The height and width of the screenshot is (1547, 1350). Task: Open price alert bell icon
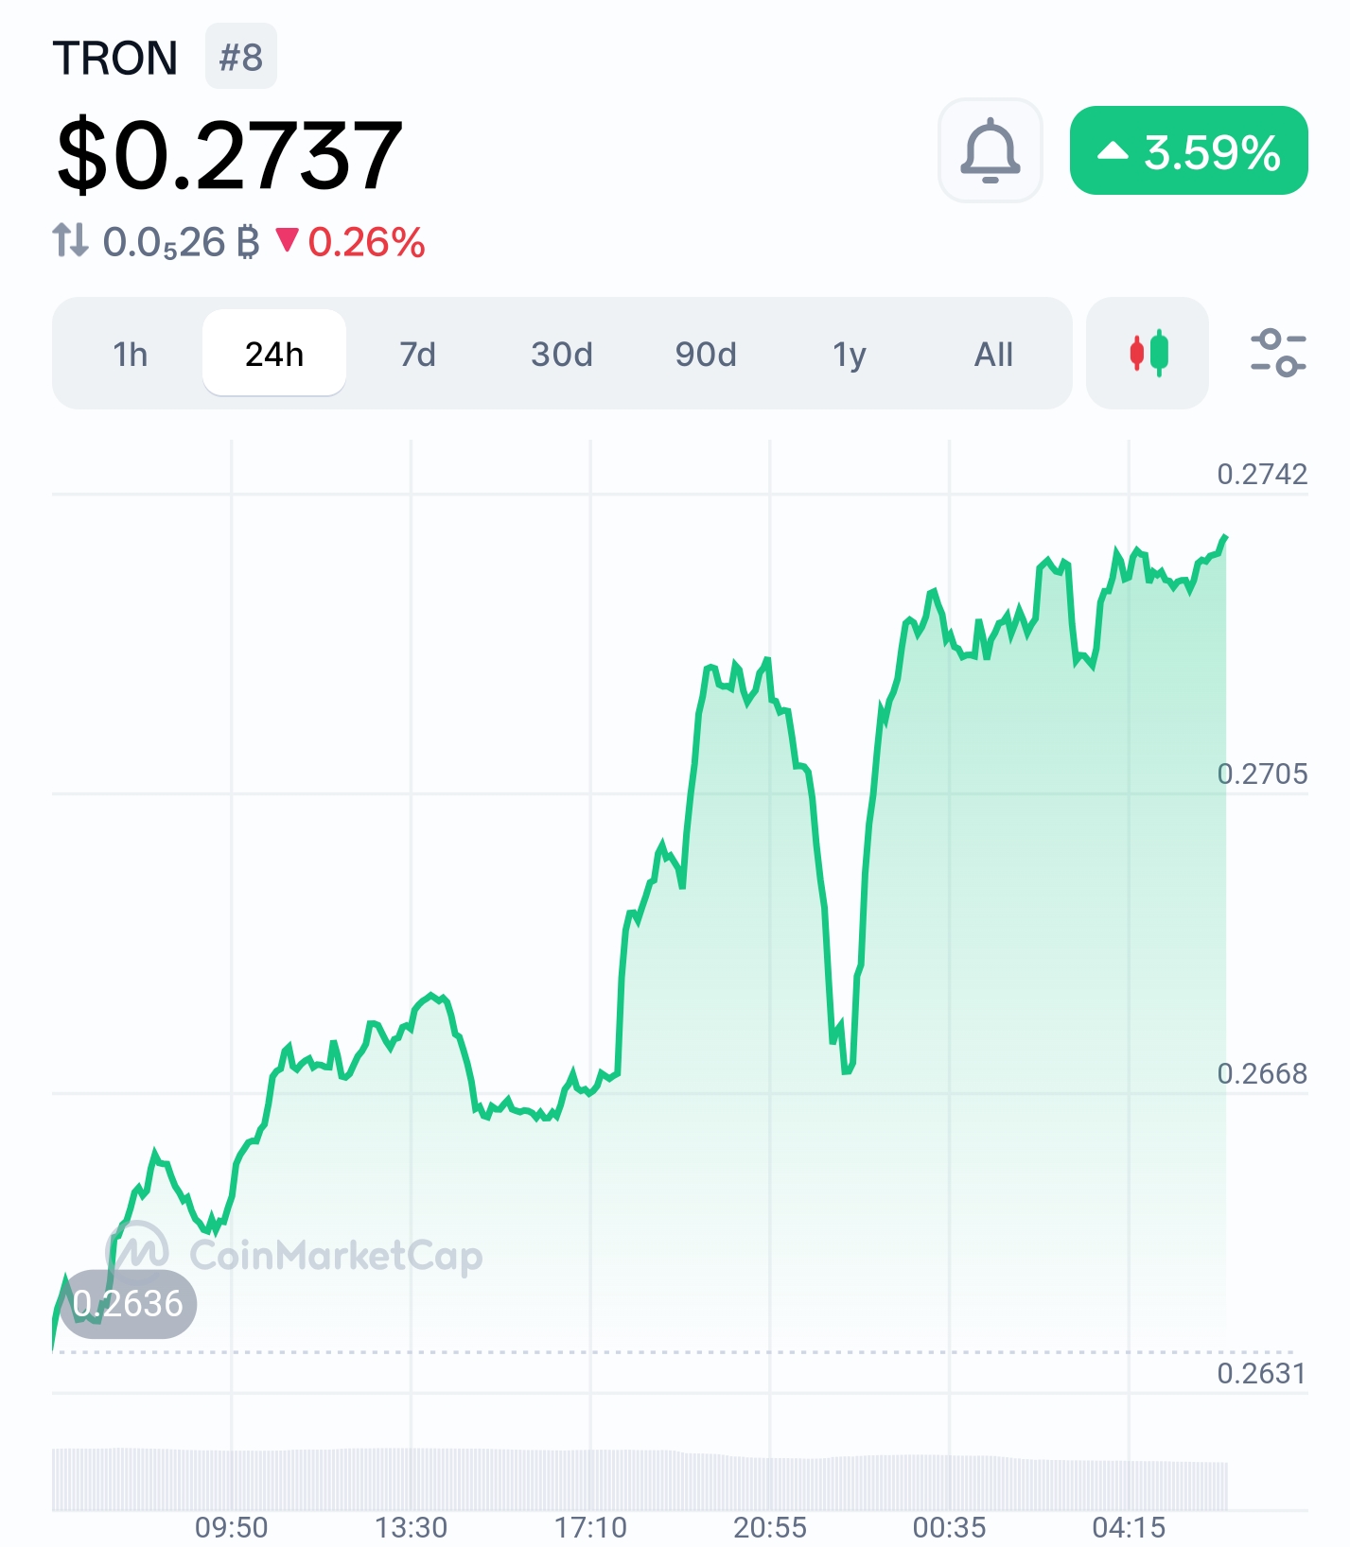pyautogui.click(x=990, y=150)
